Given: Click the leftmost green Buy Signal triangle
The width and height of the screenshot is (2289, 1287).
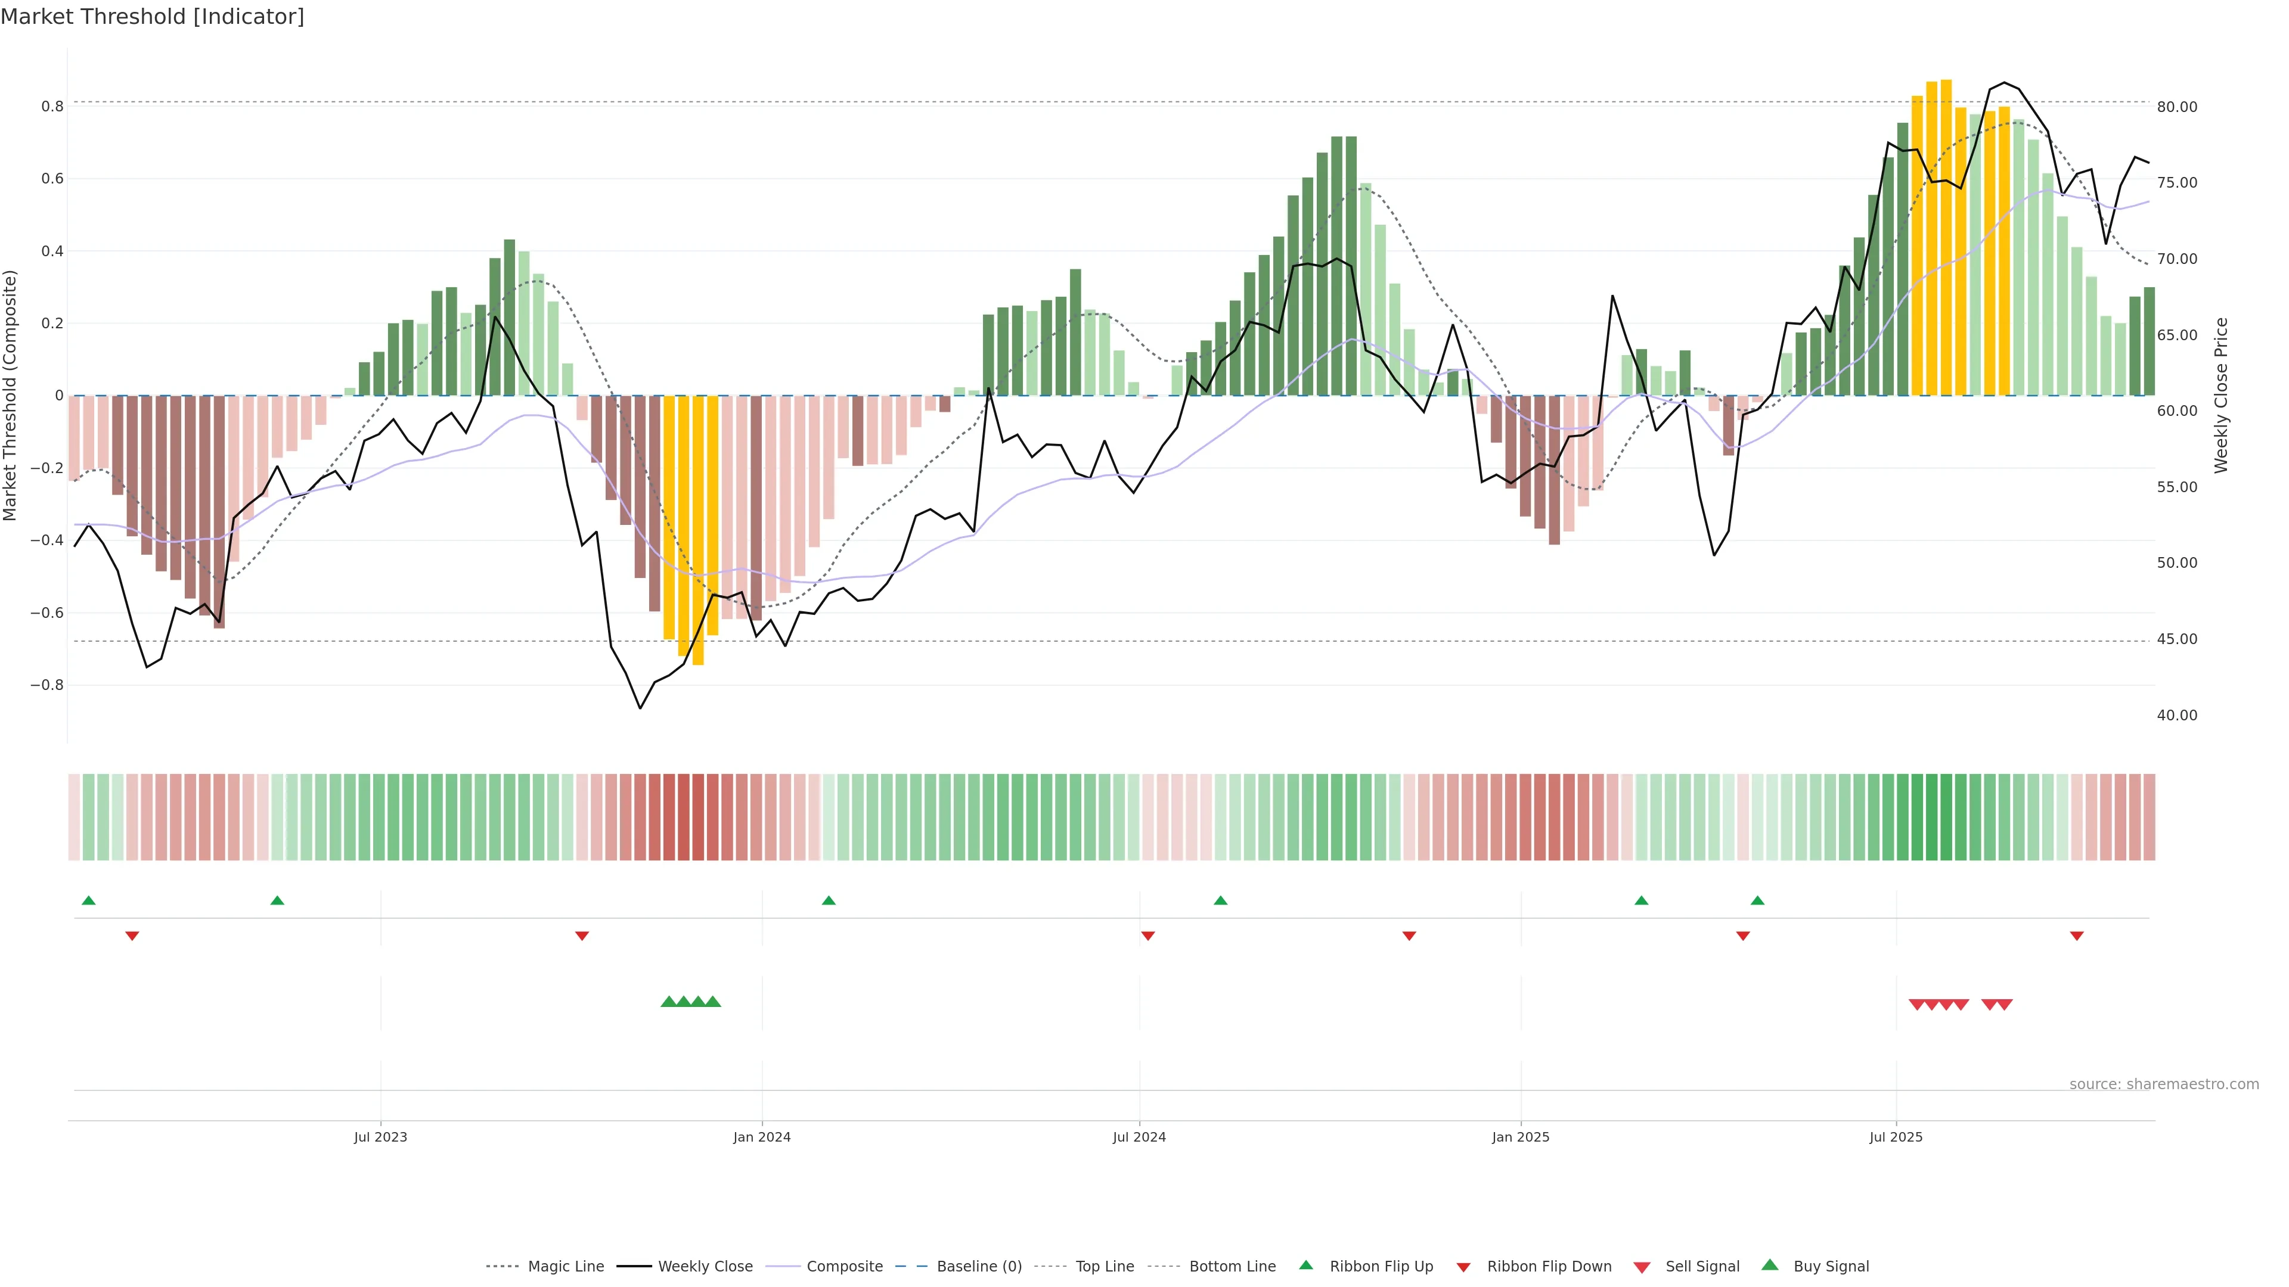Looking at the screenshot, I should tap(668, 1002).
